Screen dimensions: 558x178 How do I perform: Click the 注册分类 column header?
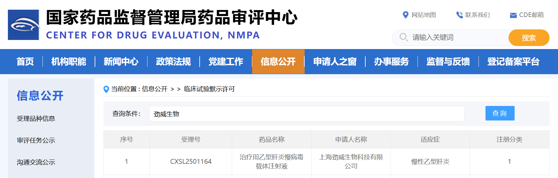[509, 140]
